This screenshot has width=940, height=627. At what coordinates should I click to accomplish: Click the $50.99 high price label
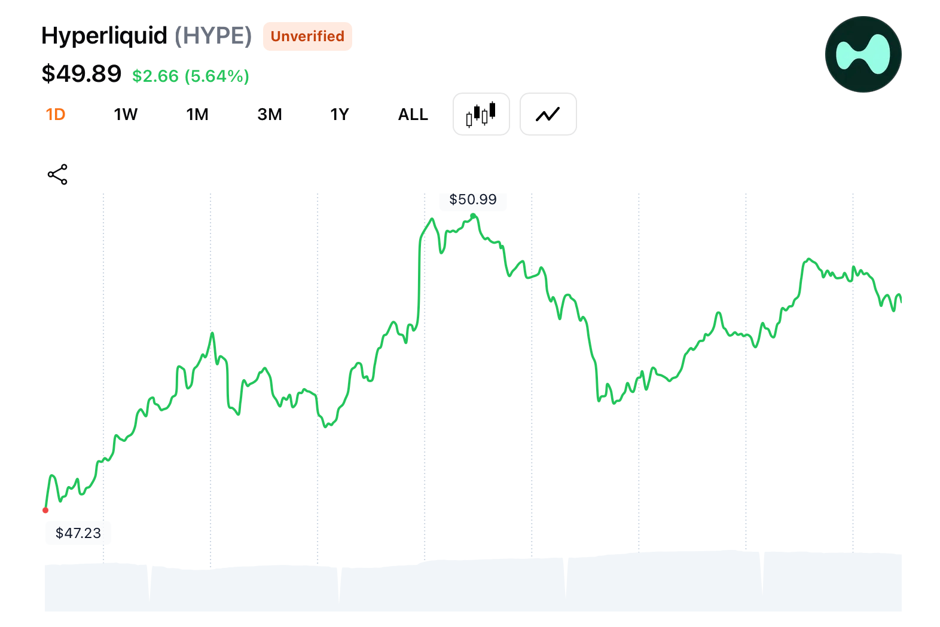point(473,199)
